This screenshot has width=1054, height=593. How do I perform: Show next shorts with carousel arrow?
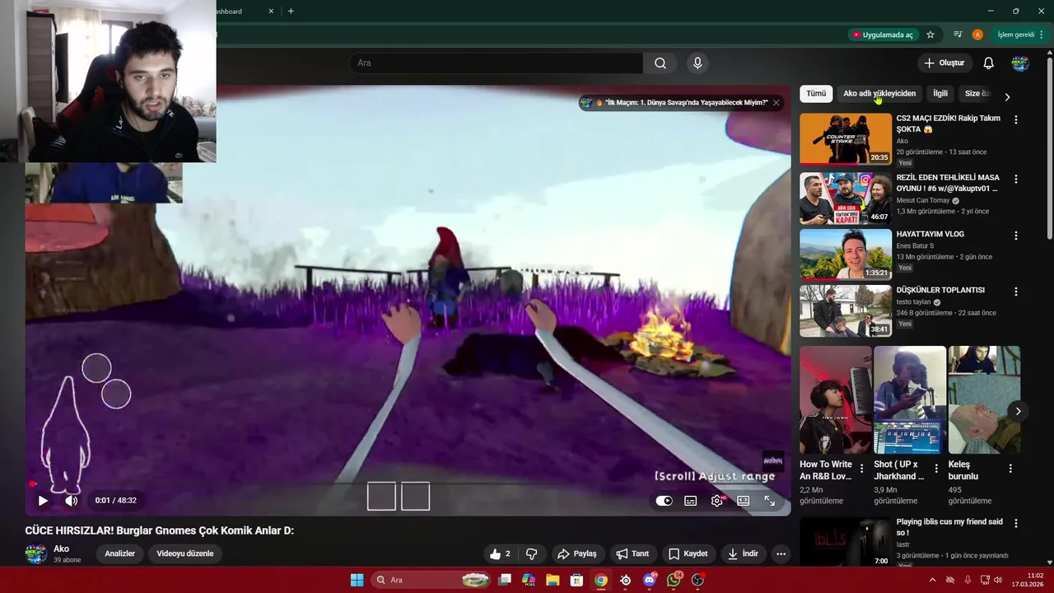[x=1018, y=411]
